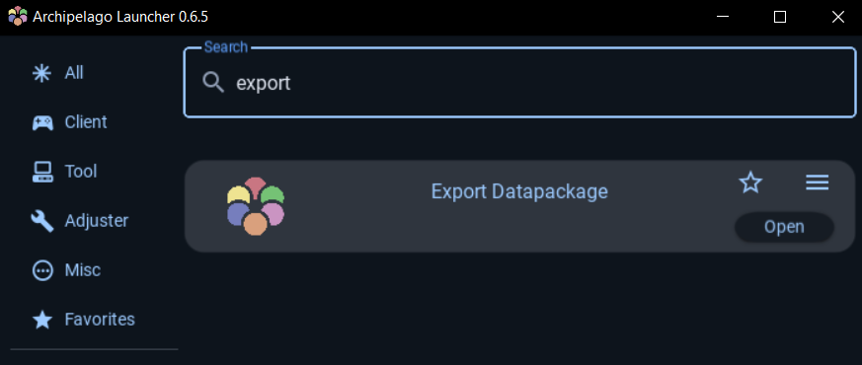Click the Export Datapackage title text

point(519,191)
